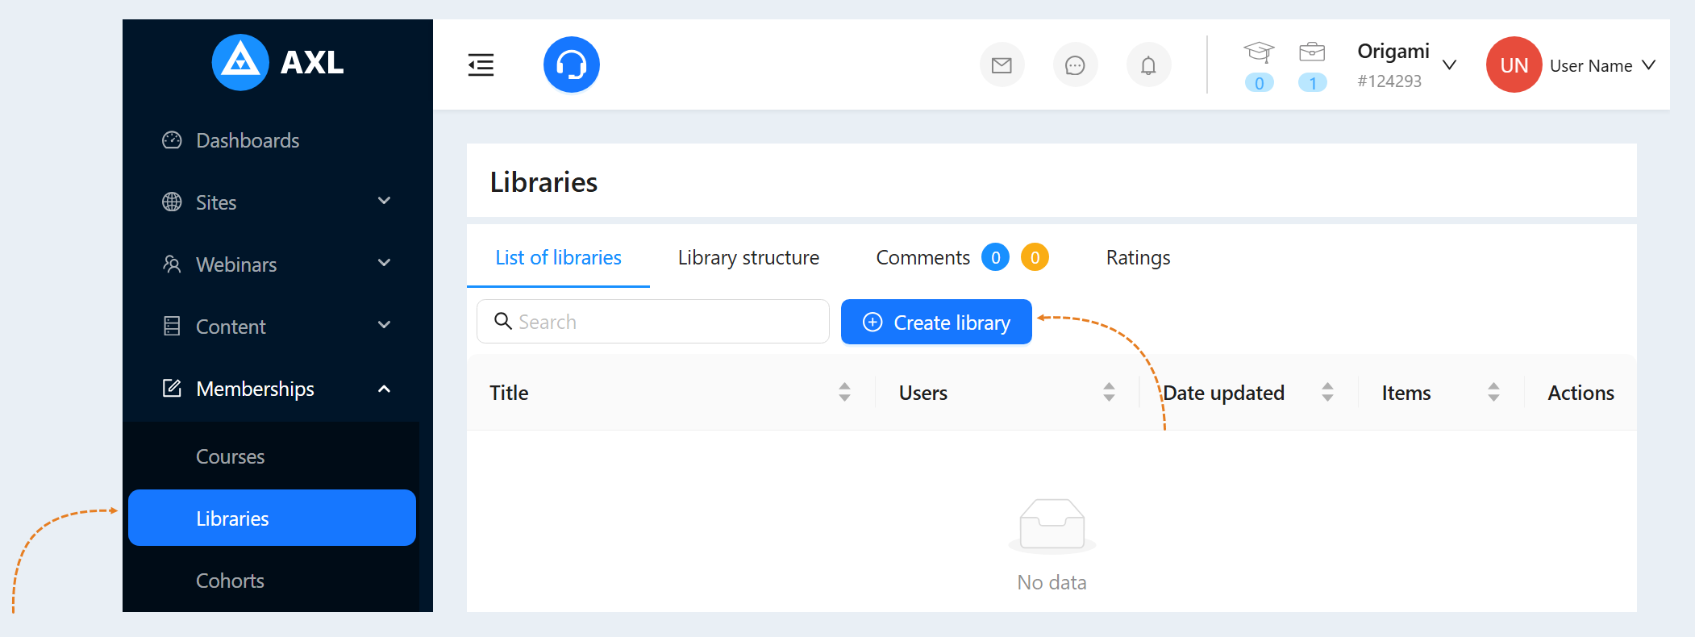Click the Memberships edit icon
The width and height of the screenshot is (1695, 637).
click(x=172, y=388)
